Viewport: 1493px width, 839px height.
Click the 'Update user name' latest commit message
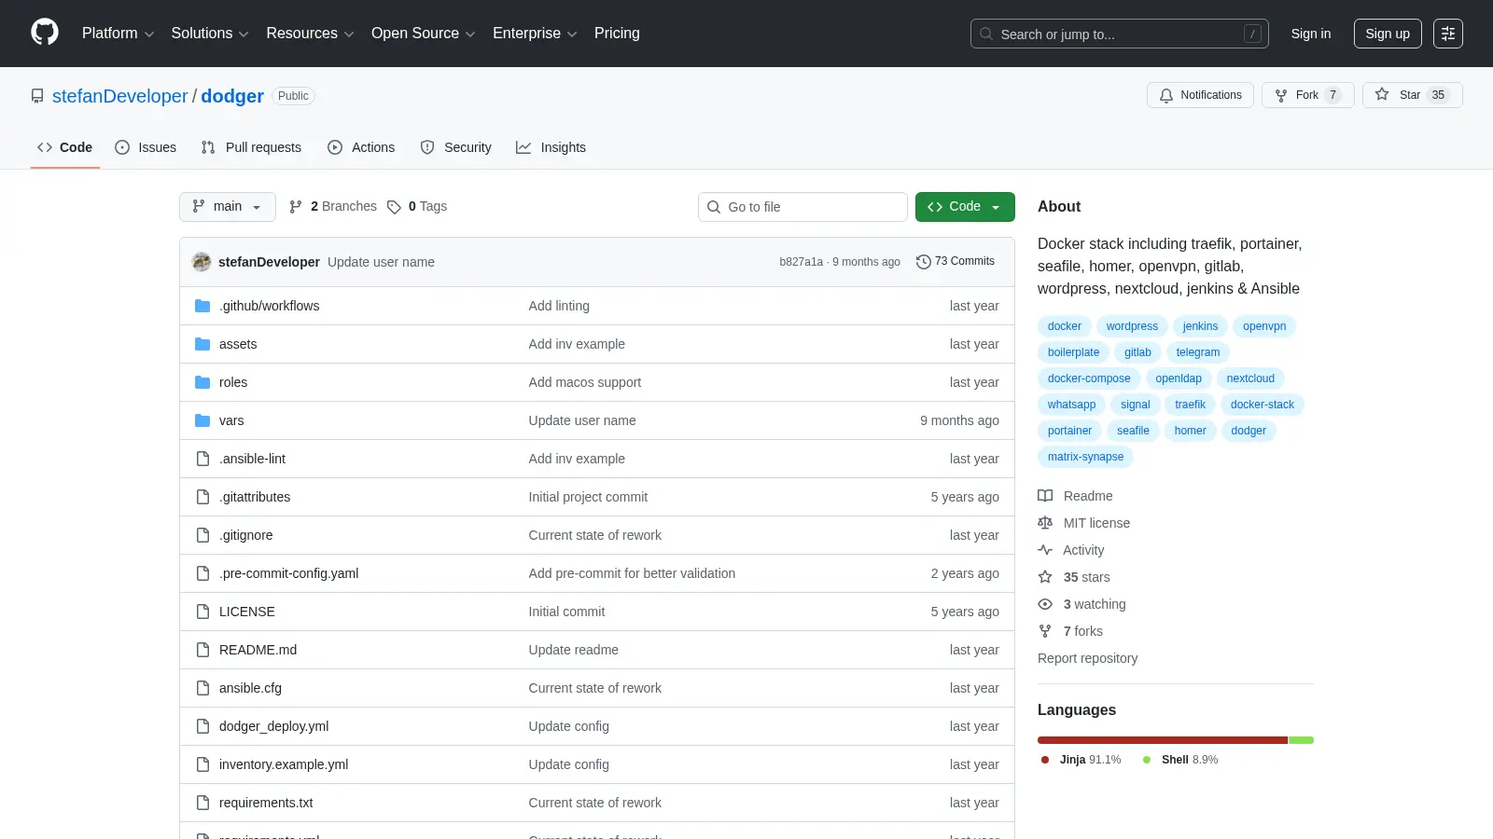(x=381, y=262)
